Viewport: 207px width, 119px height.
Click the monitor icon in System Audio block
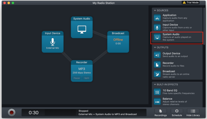pyautogui.click(x=82, y=29)
